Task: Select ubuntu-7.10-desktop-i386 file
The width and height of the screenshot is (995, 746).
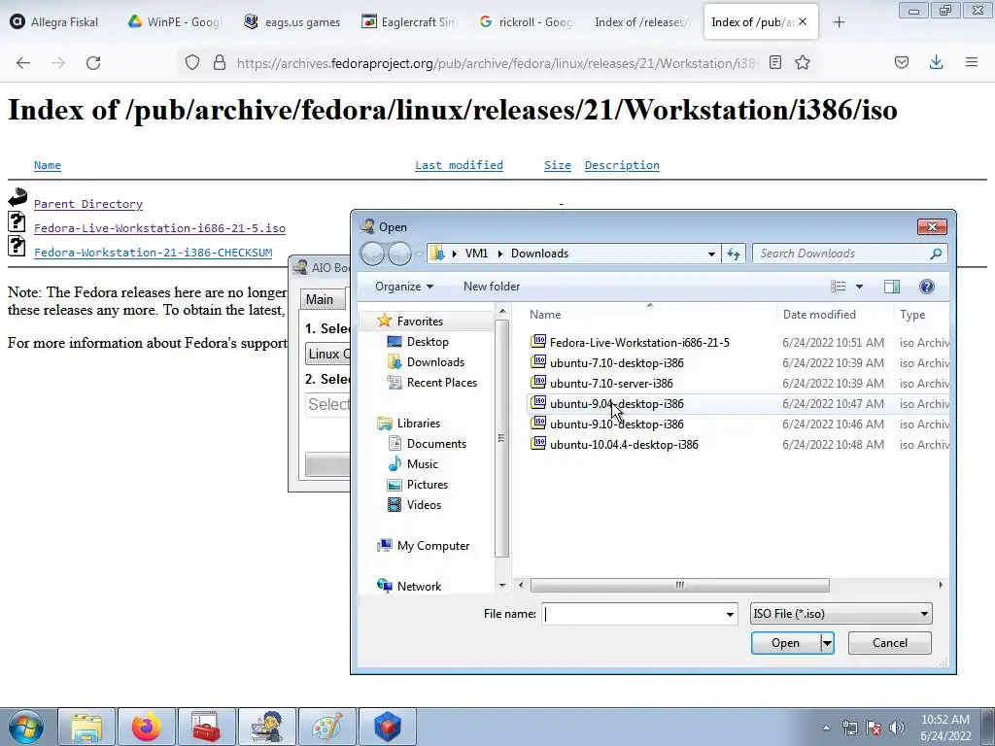Action: (616, 363)
